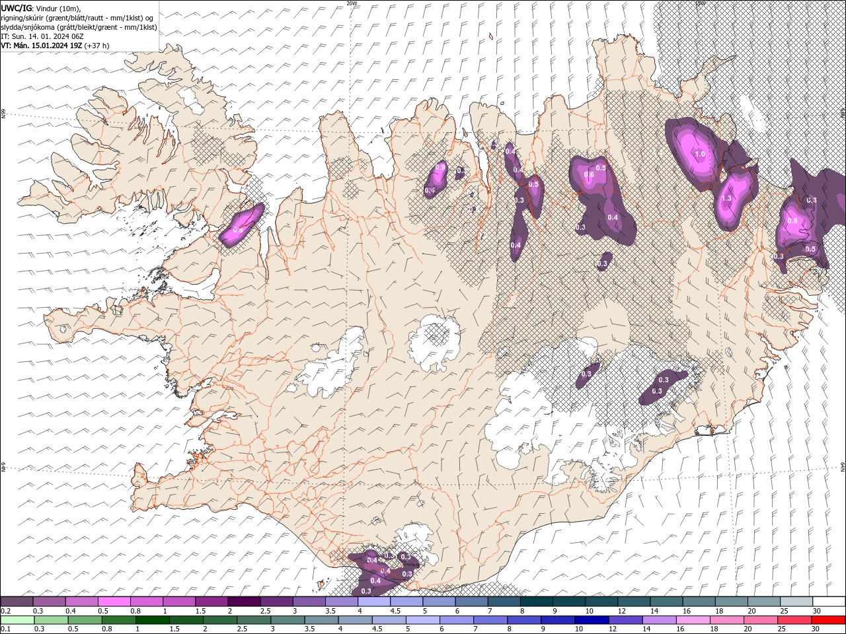Click the deep blue bottom-row swatch at 10
This screenshot has height=634, width=846.
click(x=591, y=620)
